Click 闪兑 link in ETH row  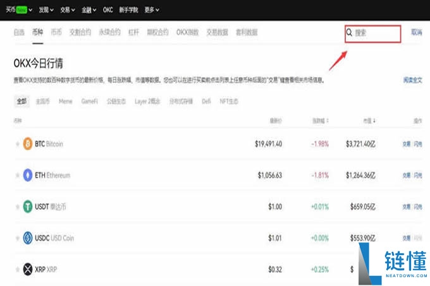(x=418, y=175)
